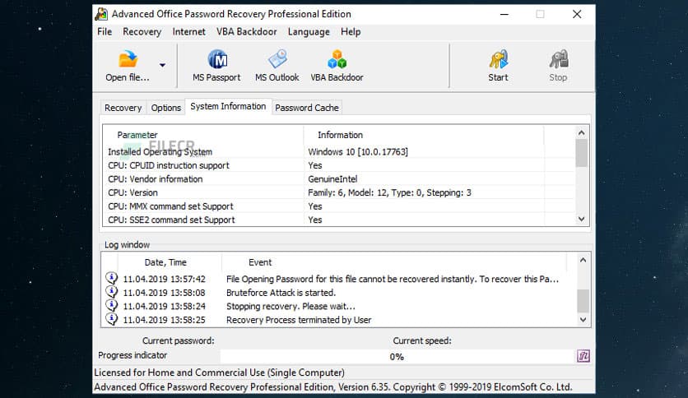The height and width of the screenshot is (398, 688).
Task: Open the VBA Backdoor menu
Action: [247, 31]
